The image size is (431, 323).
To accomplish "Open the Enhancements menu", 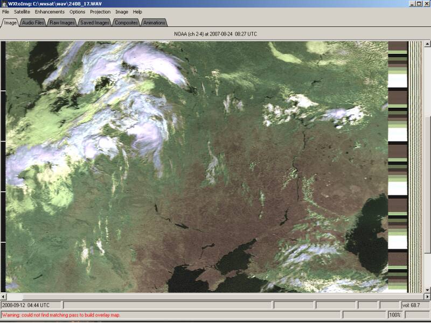I will pyautogui.click(x=50, y=12).
